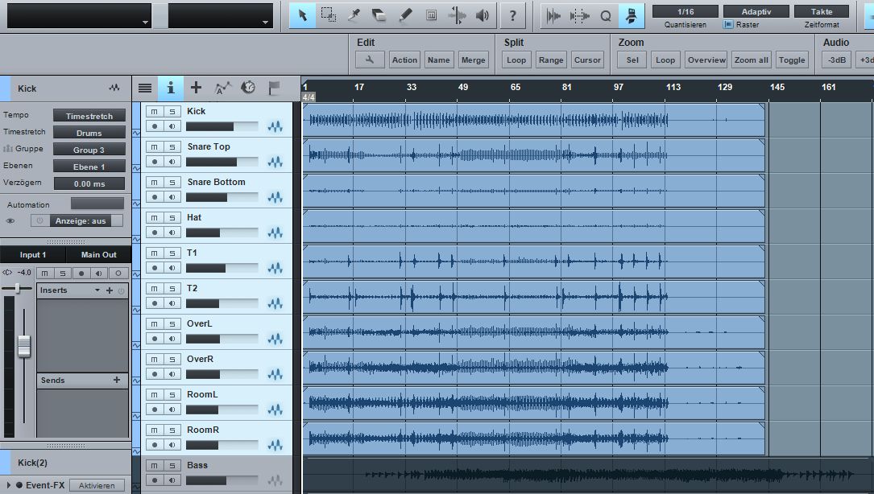Open the Adaptiv raster dropdown

756,12
